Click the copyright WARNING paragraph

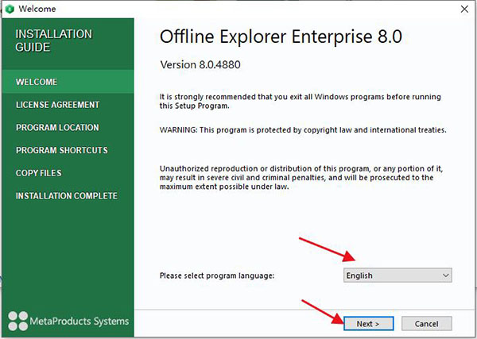(x=303, y=130)
